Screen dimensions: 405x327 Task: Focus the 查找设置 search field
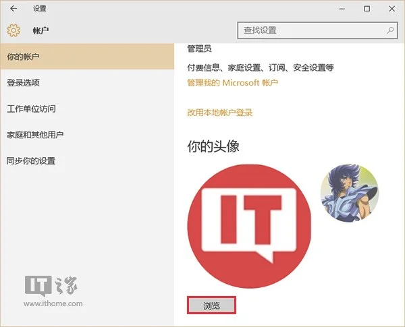click(317, 30)
